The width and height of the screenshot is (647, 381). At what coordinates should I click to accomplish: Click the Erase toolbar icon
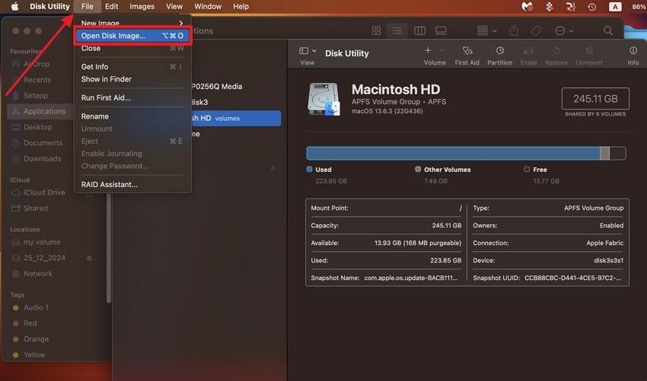(x=528, y=50)
